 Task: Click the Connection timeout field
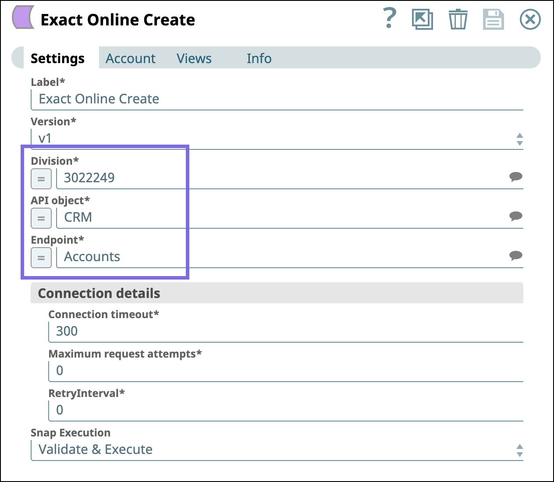coord(286,332)
